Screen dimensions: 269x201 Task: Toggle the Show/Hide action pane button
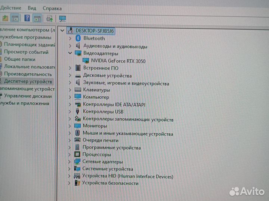37,18
